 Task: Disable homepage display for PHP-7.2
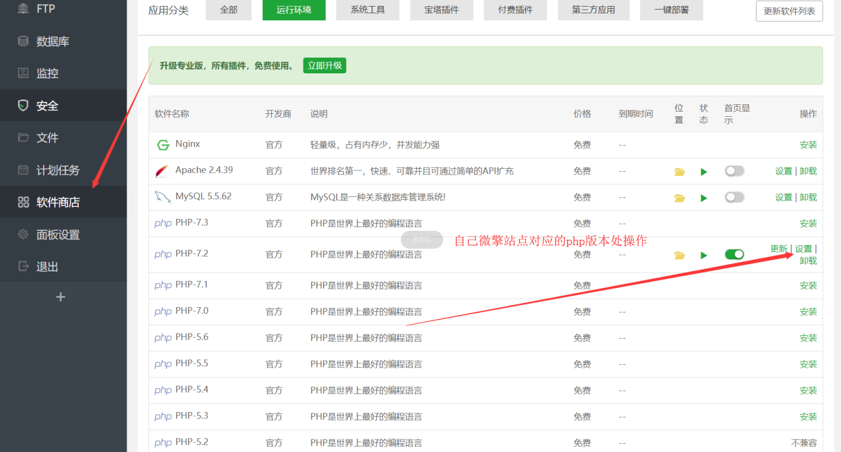[735, 255]
